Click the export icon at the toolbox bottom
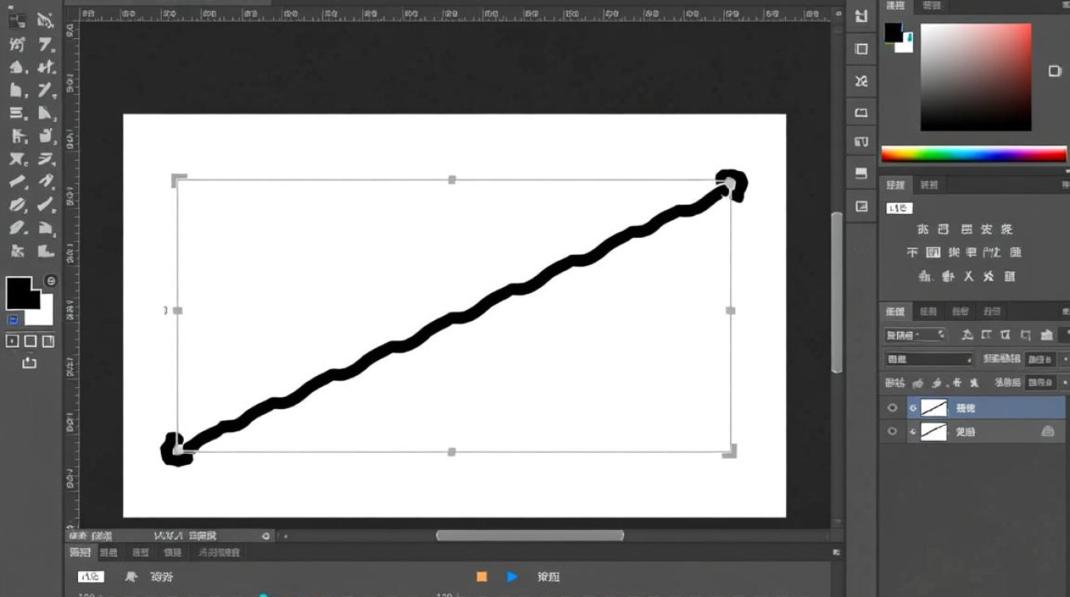Screen dimensions: 1070x597 pos(29,362)
